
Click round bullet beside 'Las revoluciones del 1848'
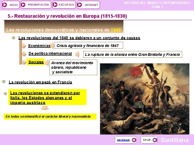point(13,38)
